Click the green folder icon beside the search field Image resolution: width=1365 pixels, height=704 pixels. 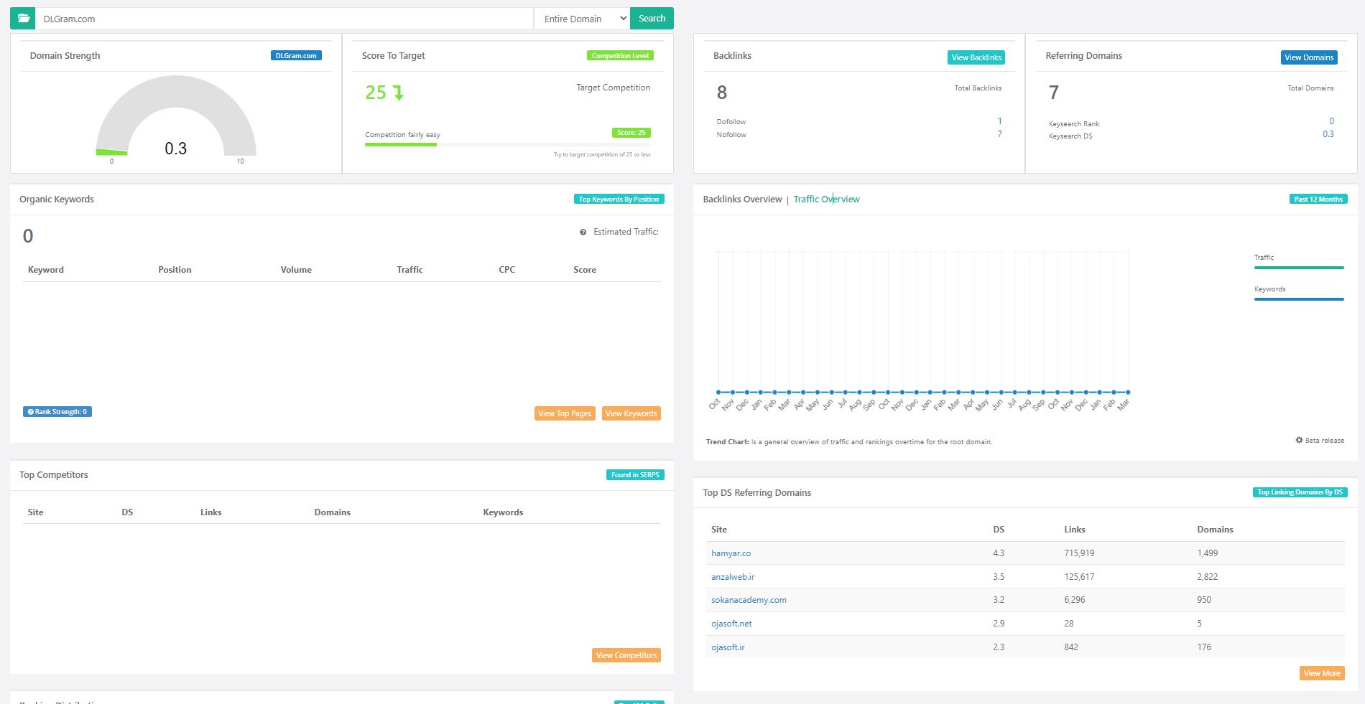tap(23, 19)
